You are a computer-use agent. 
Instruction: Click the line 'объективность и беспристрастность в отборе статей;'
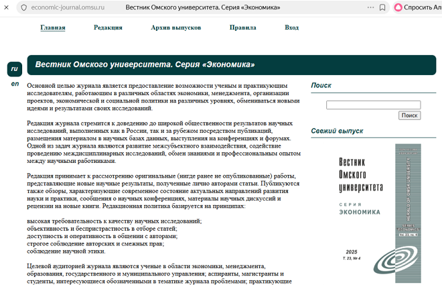[102, 229]
